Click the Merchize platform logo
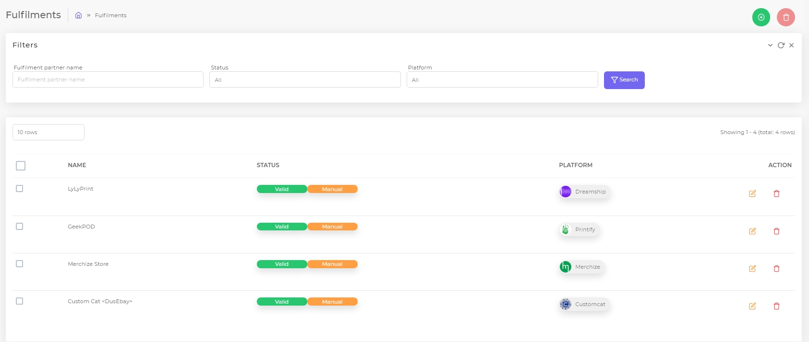 click(x=566, y=267)
